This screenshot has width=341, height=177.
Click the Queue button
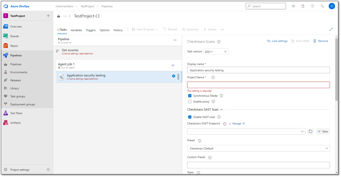[x=210, y=29]
